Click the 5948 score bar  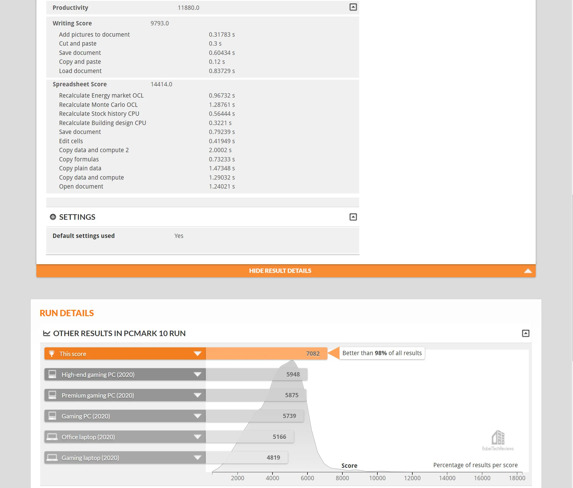[x=256, y=374]
